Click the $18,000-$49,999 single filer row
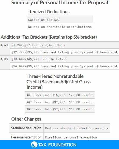The image size is (119, 149). point(64,59)
